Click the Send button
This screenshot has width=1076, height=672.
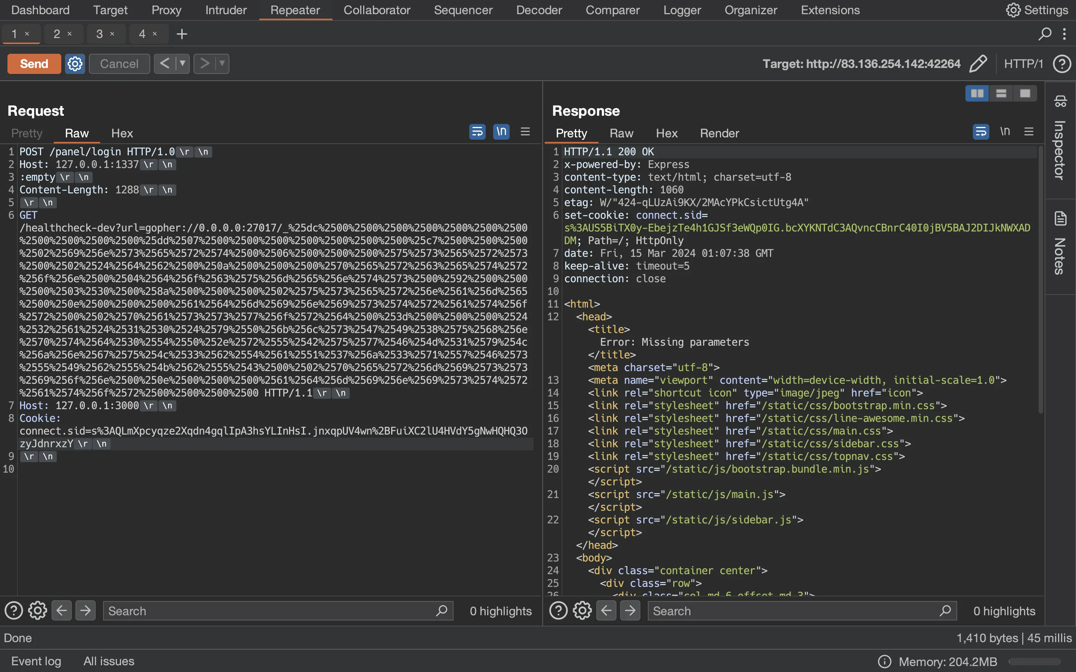34,63
